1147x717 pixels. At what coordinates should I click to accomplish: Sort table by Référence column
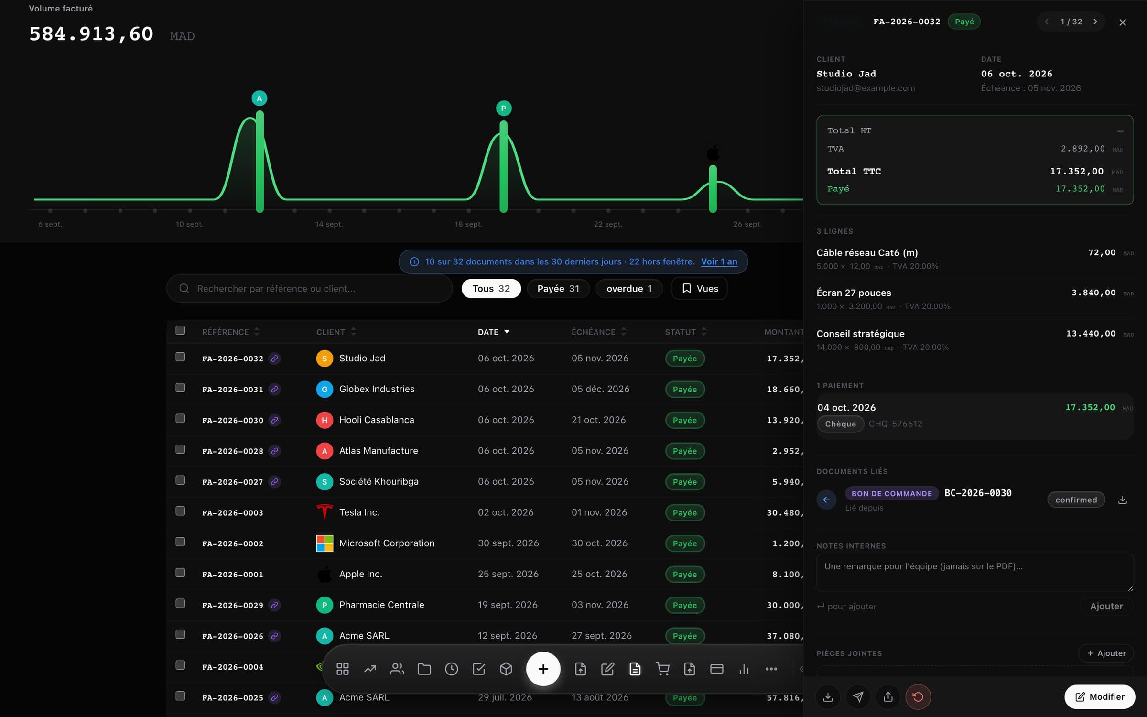[231, 332]
